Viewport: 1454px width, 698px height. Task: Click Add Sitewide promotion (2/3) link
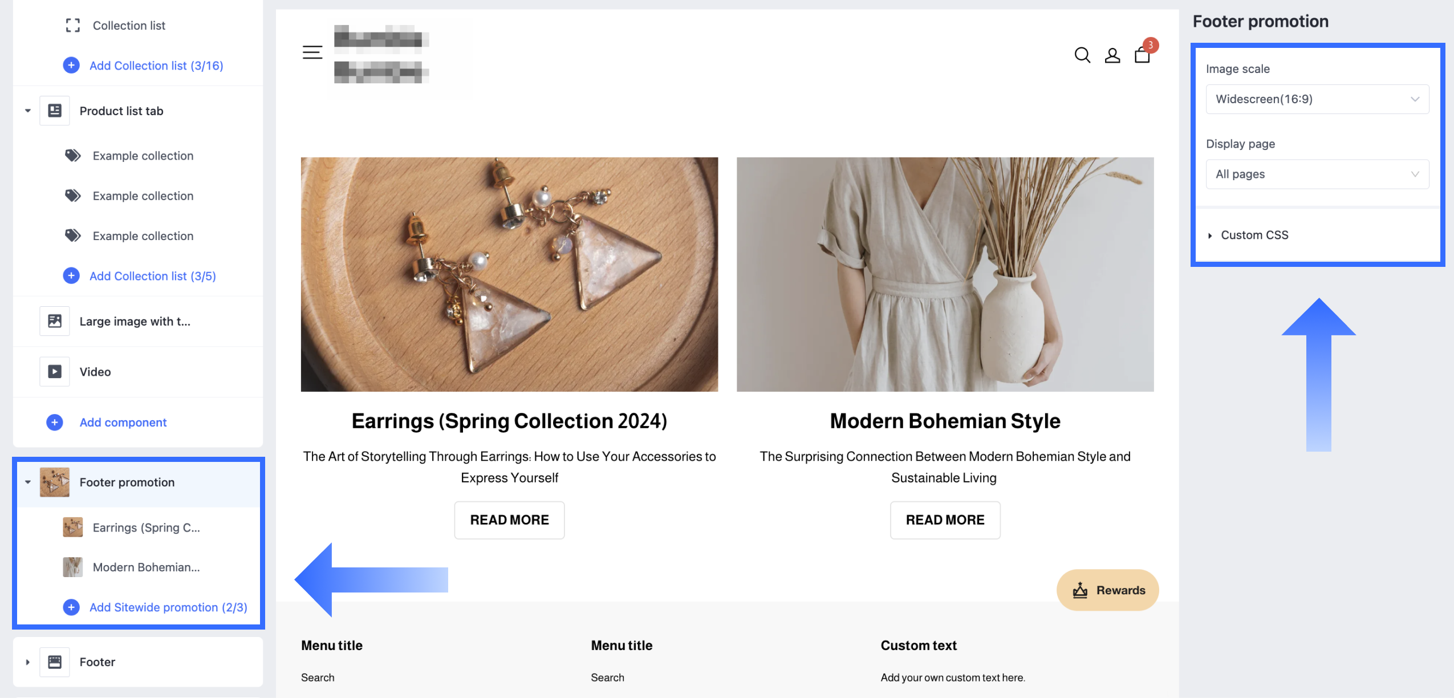pos(168,607)
